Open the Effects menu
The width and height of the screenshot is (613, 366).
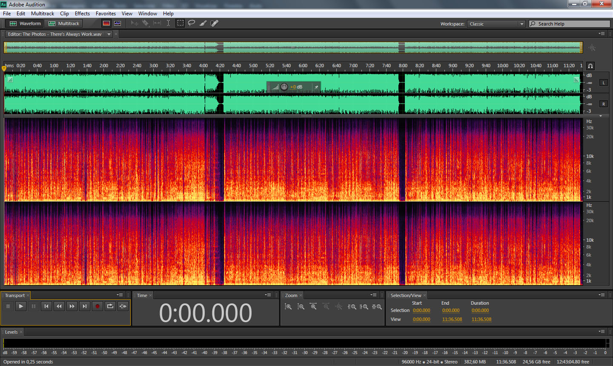tap(82, 14)
